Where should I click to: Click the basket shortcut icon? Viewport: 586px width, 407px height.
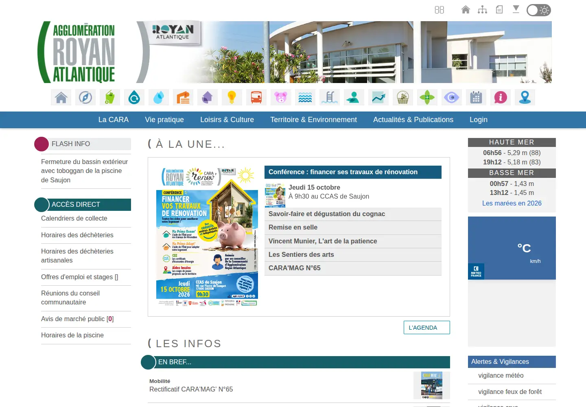tap(403, 97)
